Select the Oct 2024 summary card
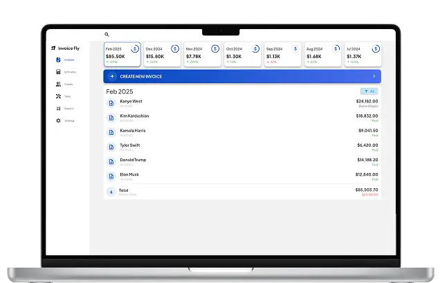The height and width of the screenshot is (283, 440). click(242, 55)
